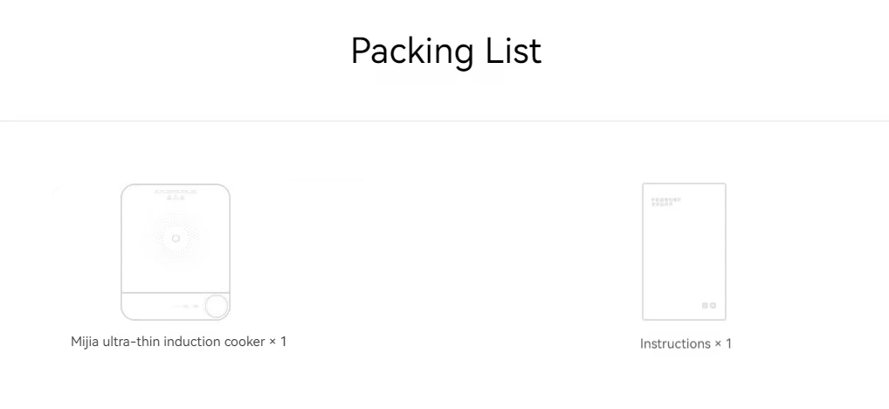Screen dimensions: 889x409
Task: Click the small center circle of the heating zone
Action: point(176,239)
